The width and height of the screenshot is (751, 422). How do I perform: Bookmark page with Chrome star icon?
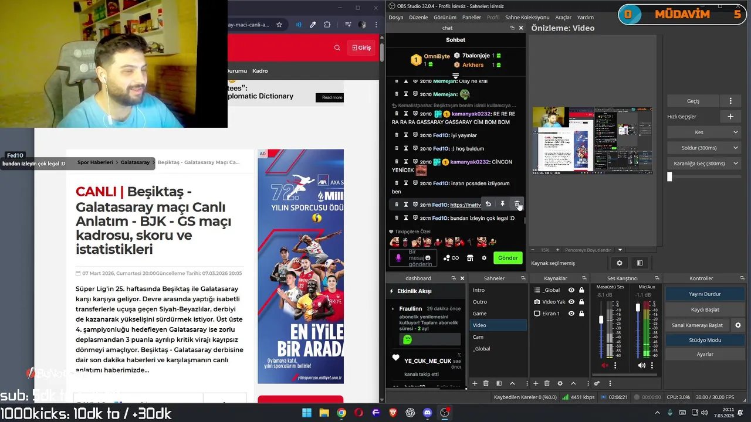[x=279, y=25]
